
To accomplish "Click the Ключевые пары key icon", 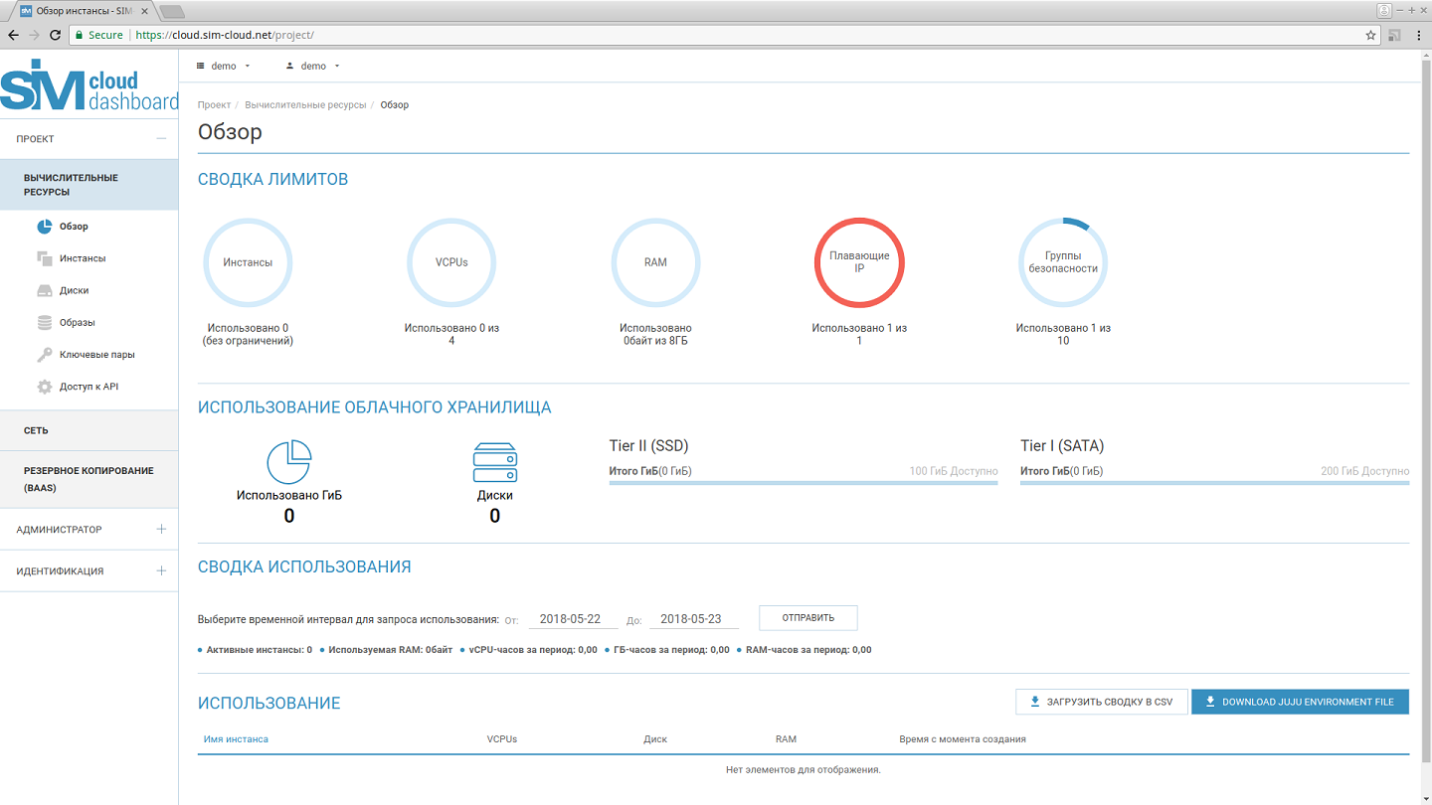I will click(44, 355).
